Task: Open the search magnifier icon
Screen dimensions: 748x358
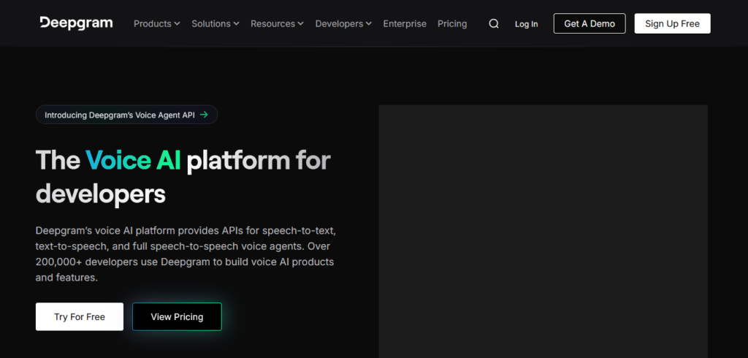Action: tap(494, 24)
